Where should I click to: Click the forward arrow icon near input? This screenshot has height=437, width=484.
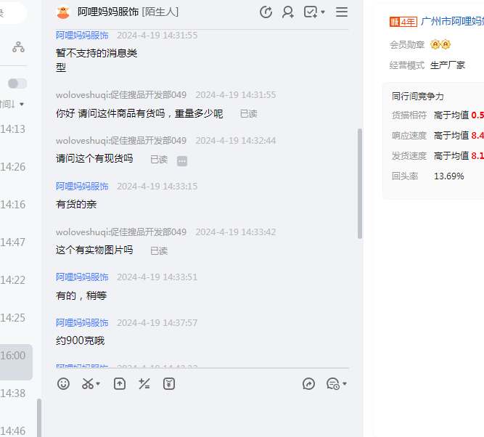[x=308, y=384]
